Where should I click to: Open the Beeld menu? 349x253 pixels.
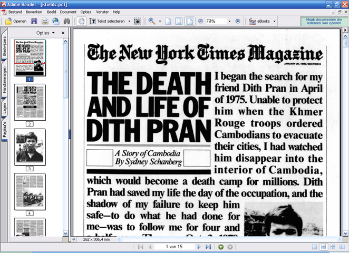click(52, 12)
